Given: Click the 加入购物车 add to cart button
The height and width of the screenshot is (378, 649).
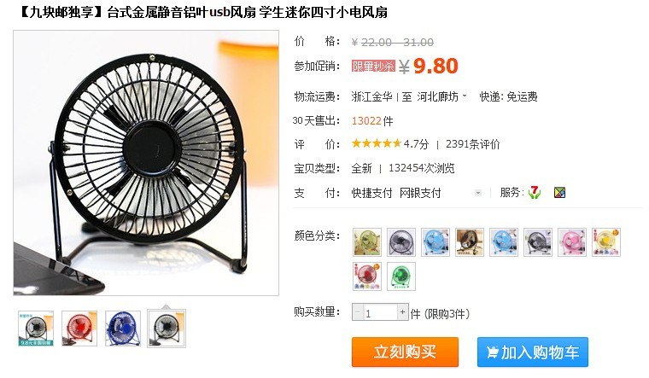Looking at the screenshot, I should (532, 352).
